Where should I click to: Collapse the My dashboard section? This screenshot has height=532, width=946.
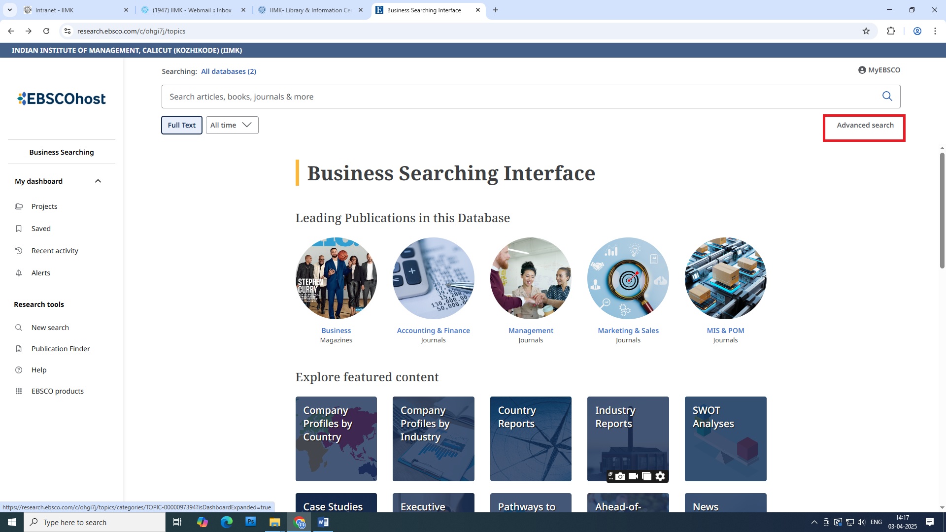[98, 181]
